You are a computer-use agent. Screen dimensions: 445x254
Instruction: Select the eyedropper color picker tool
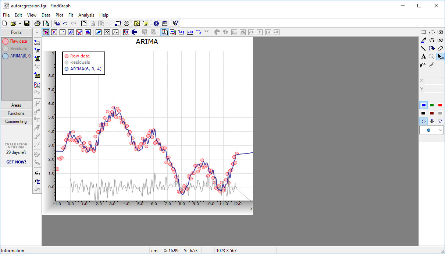423,40
